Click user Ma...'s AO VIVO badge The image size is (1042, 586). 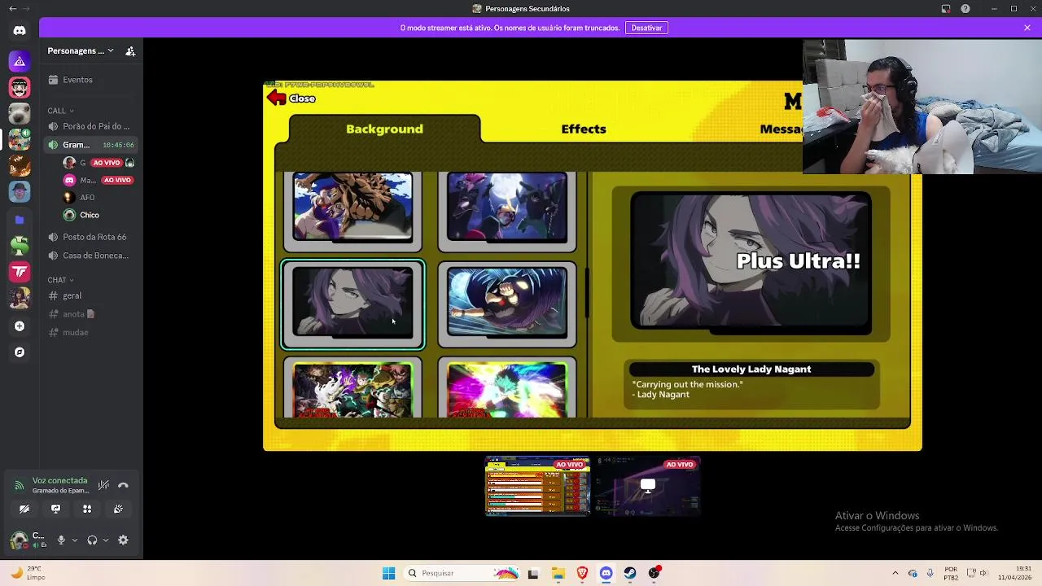pos(117,180)
